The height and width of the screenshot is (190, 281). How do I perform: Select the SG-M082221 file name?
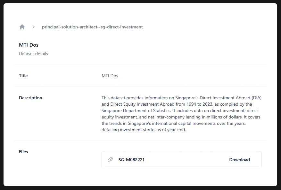(x=131, y=160)
